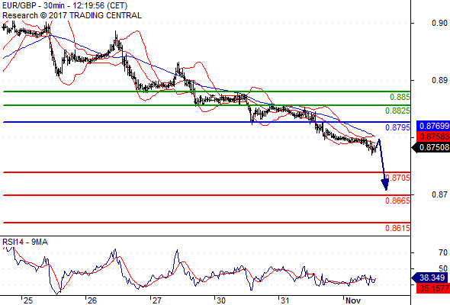Click the 'Research © 2017 TRADING CENTRAL' text
This screenshot has height=305, width=450.
[x=72, y=15]
